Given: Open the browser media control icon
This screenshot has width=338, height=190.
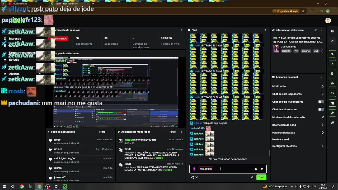Looking at the screenshot, I should pos(321,11).
